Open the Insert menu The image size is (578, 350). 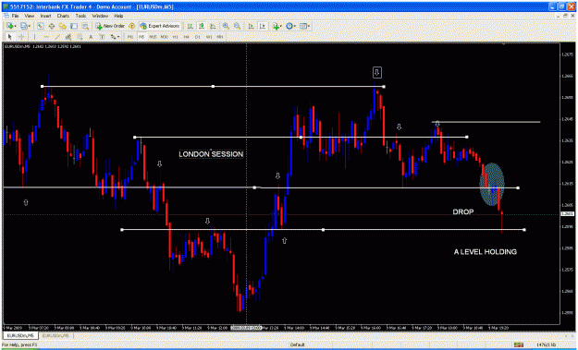click(45, 17)
